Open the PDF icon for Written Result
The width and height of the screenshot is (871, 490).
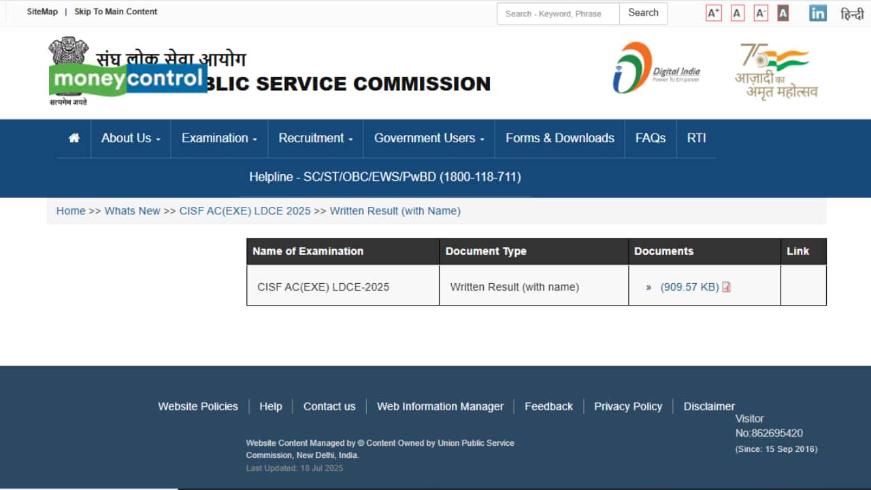click(x=726, y=287)
